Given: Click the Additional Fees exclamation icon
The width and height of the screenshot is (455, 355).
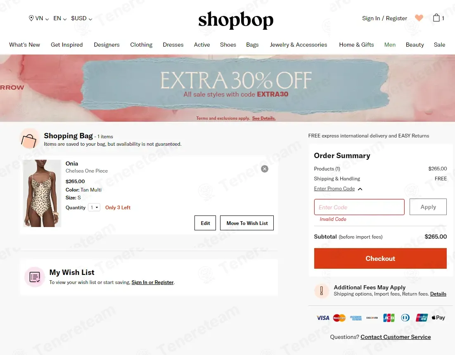Looking at the screenshot, I should click(322, 290).
